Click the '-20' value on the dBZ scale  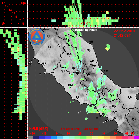[x=33, y=133]
